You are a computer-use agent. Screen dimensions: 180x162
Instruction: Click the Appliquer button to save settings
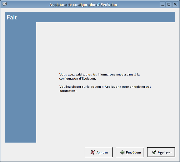coord(161,152)
